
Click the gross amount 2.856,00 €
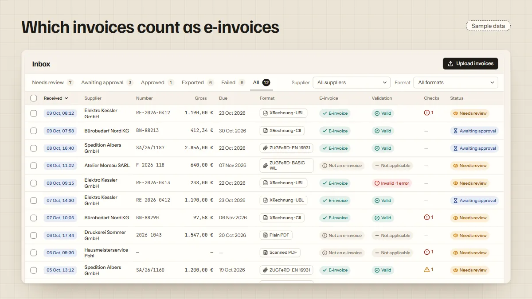(199, 148)
